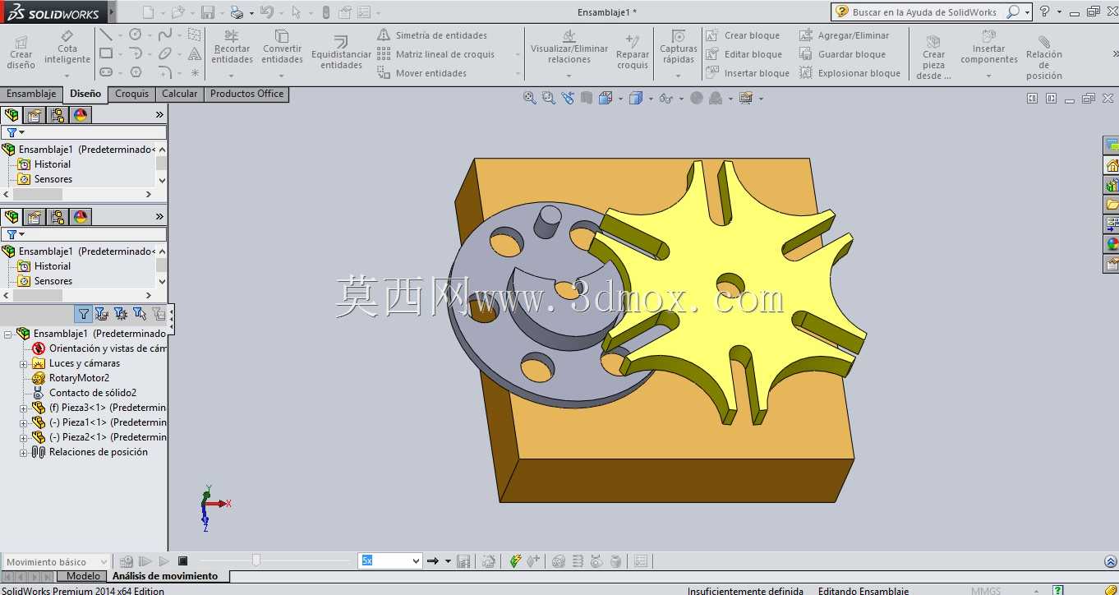Click Simetría de entidades
1119x595 pixels.
432,35
